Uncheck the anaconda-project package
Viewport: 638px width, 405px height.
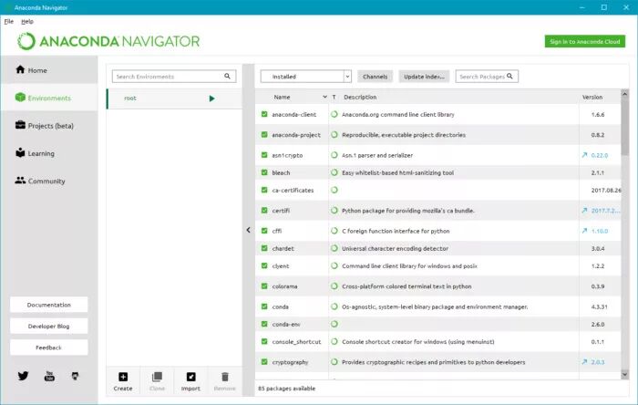[x=264, y=135]
